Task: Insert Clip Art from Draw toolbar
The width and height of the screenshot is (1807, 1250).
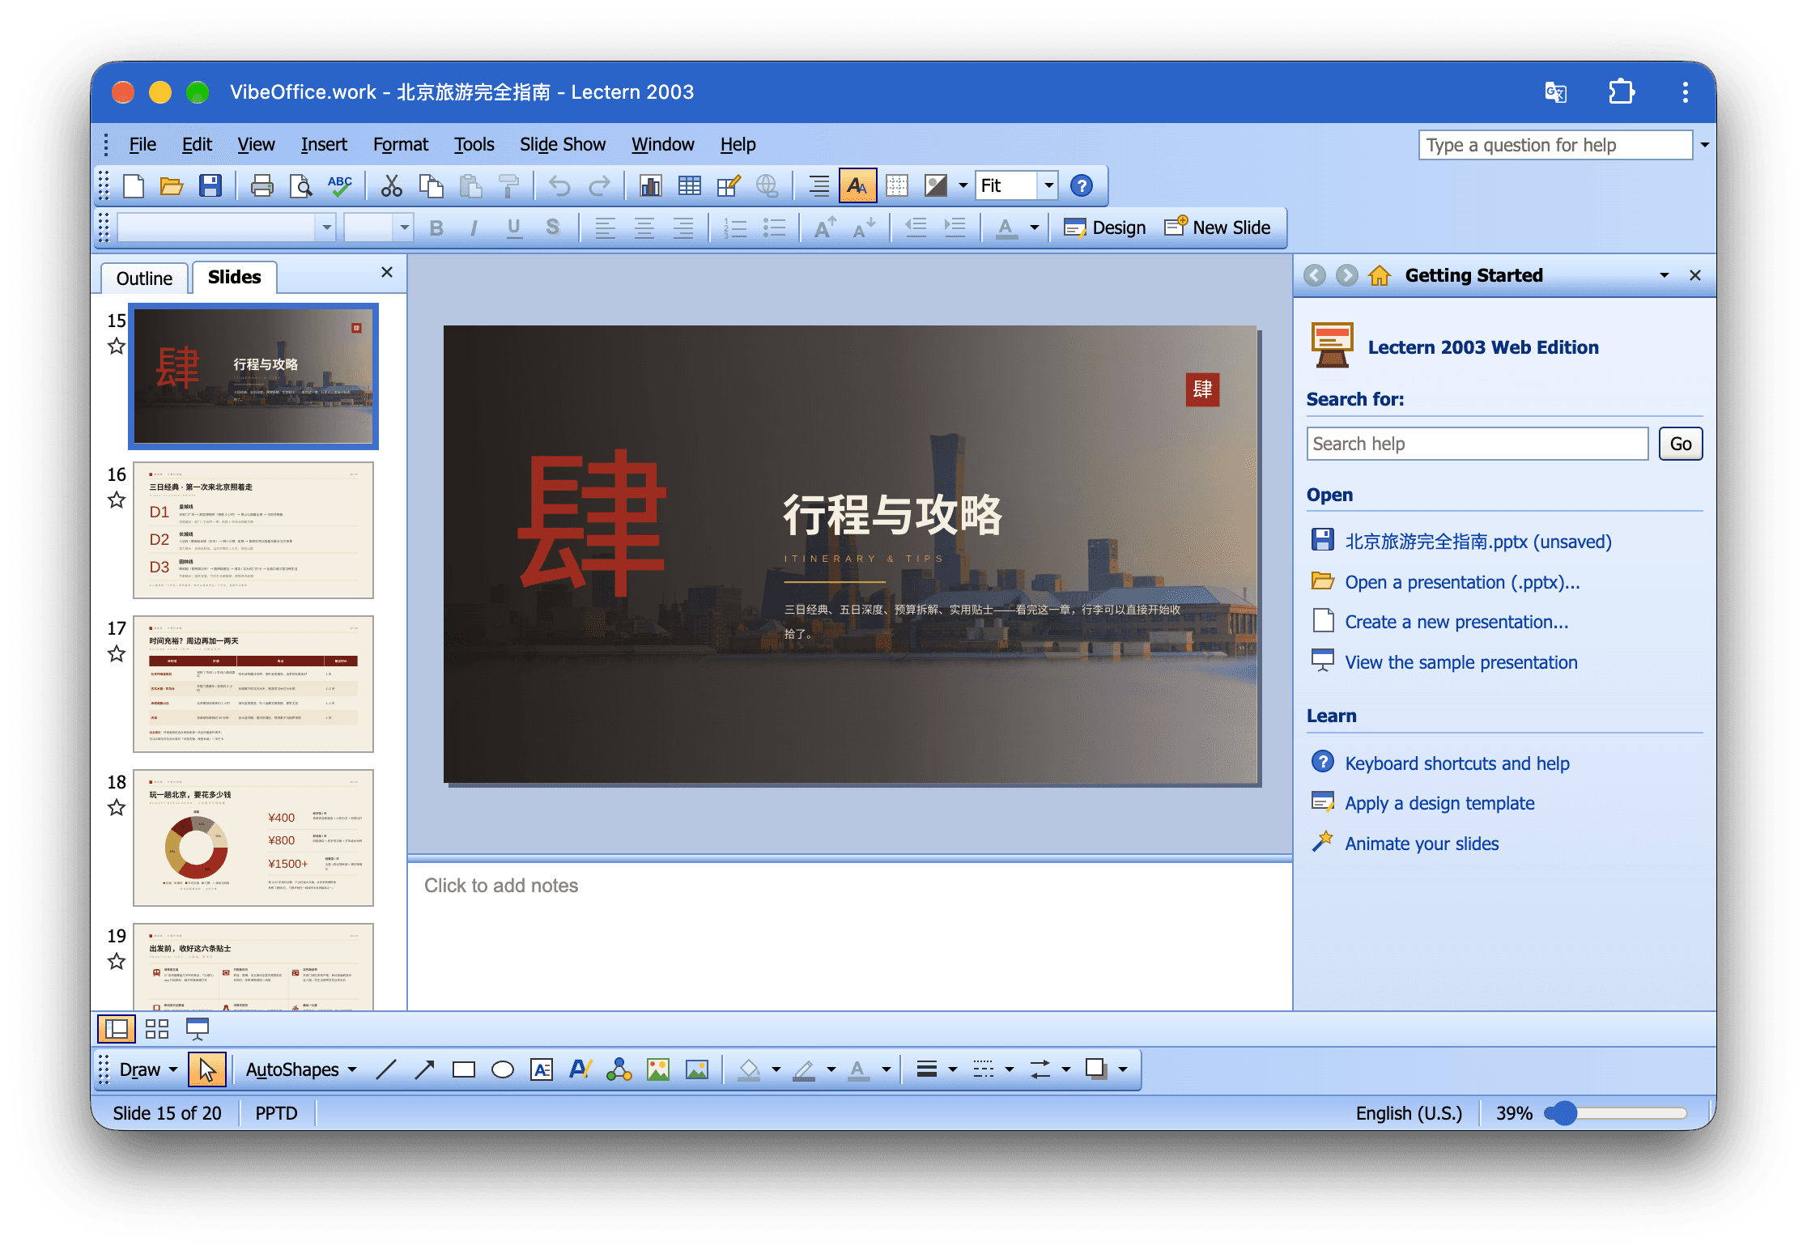Action: point(658,1069)
